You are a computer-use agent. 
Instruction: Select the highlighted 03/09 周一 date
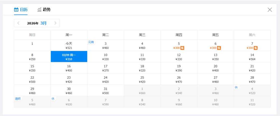pos(69,57)
